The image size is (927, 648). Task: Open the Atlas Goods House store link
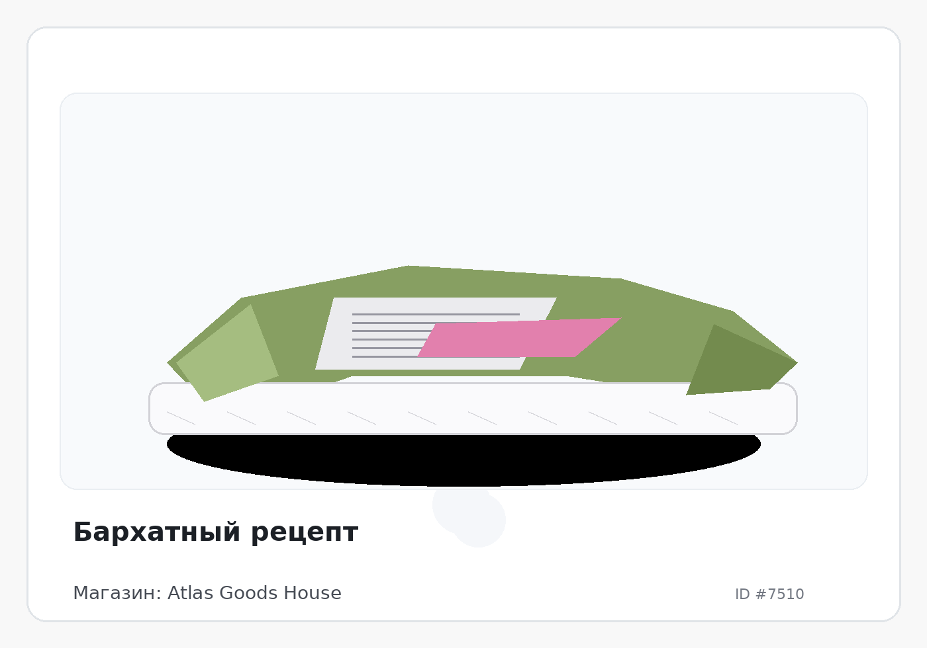click(254, 593)
